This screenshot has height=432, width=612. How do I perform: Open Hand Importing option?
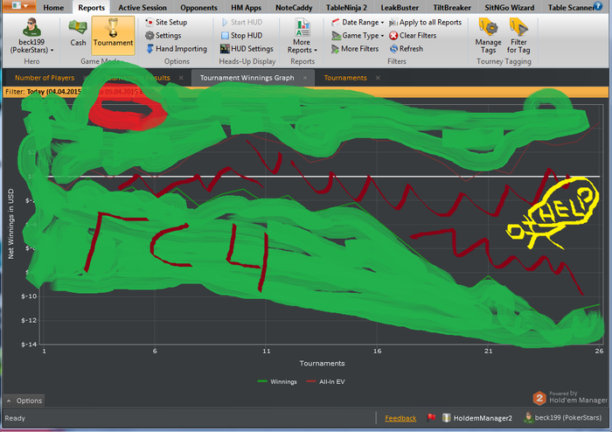click(x=177, y=49)
